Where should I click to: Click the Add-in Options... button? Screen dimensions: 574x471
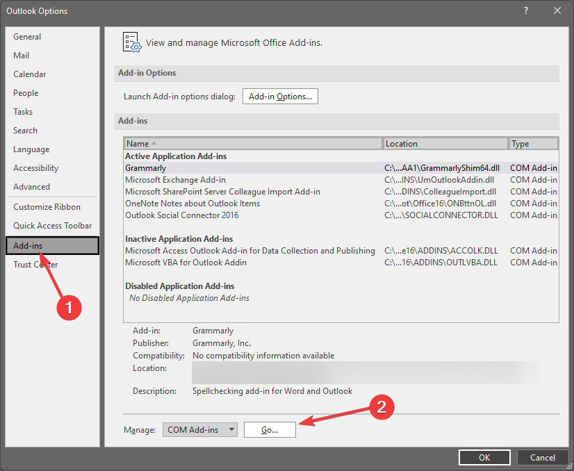[x=280, y=97]
